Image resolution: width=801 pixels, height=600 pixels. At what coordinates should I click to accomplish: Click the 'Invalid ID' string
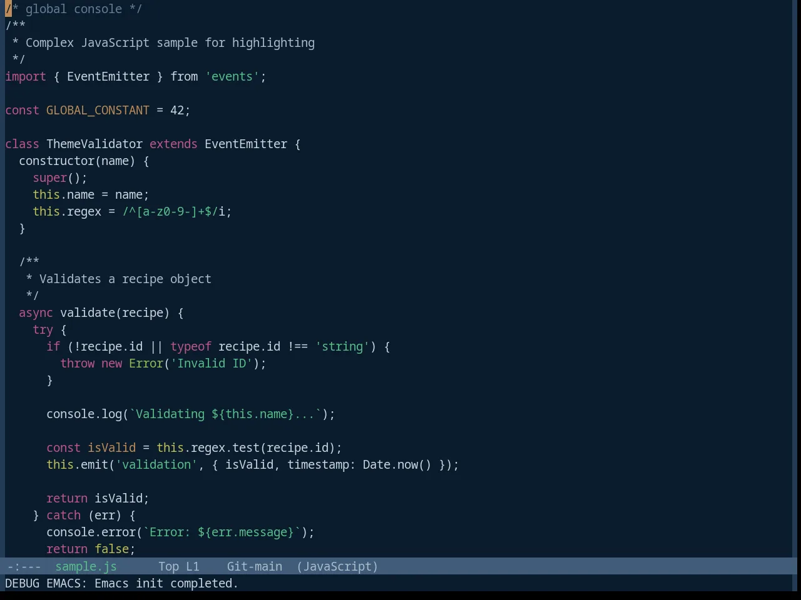click(x=212, y=363)
